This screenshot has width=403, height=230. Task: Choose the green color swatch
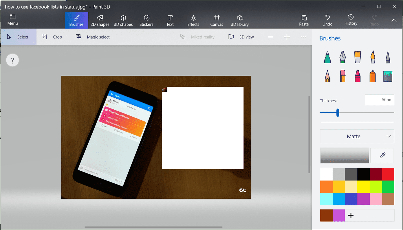[x=388, y=187]
